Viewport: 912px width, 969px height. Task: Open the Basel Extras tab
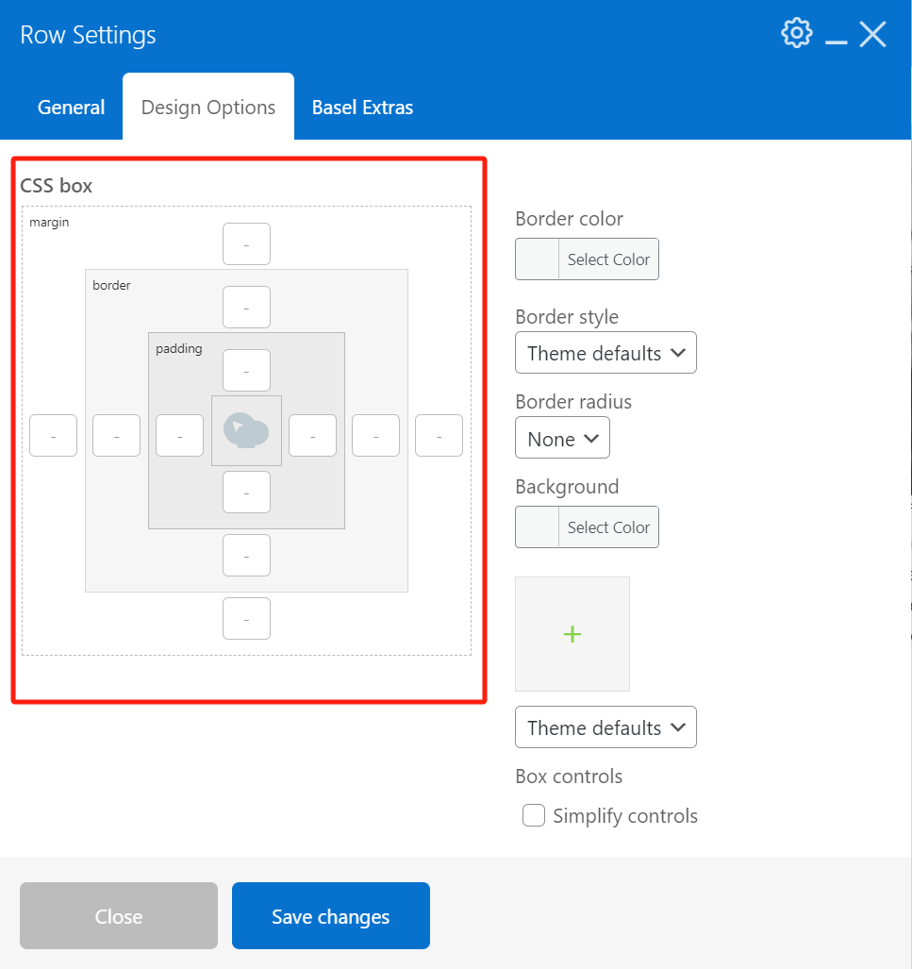362,108
